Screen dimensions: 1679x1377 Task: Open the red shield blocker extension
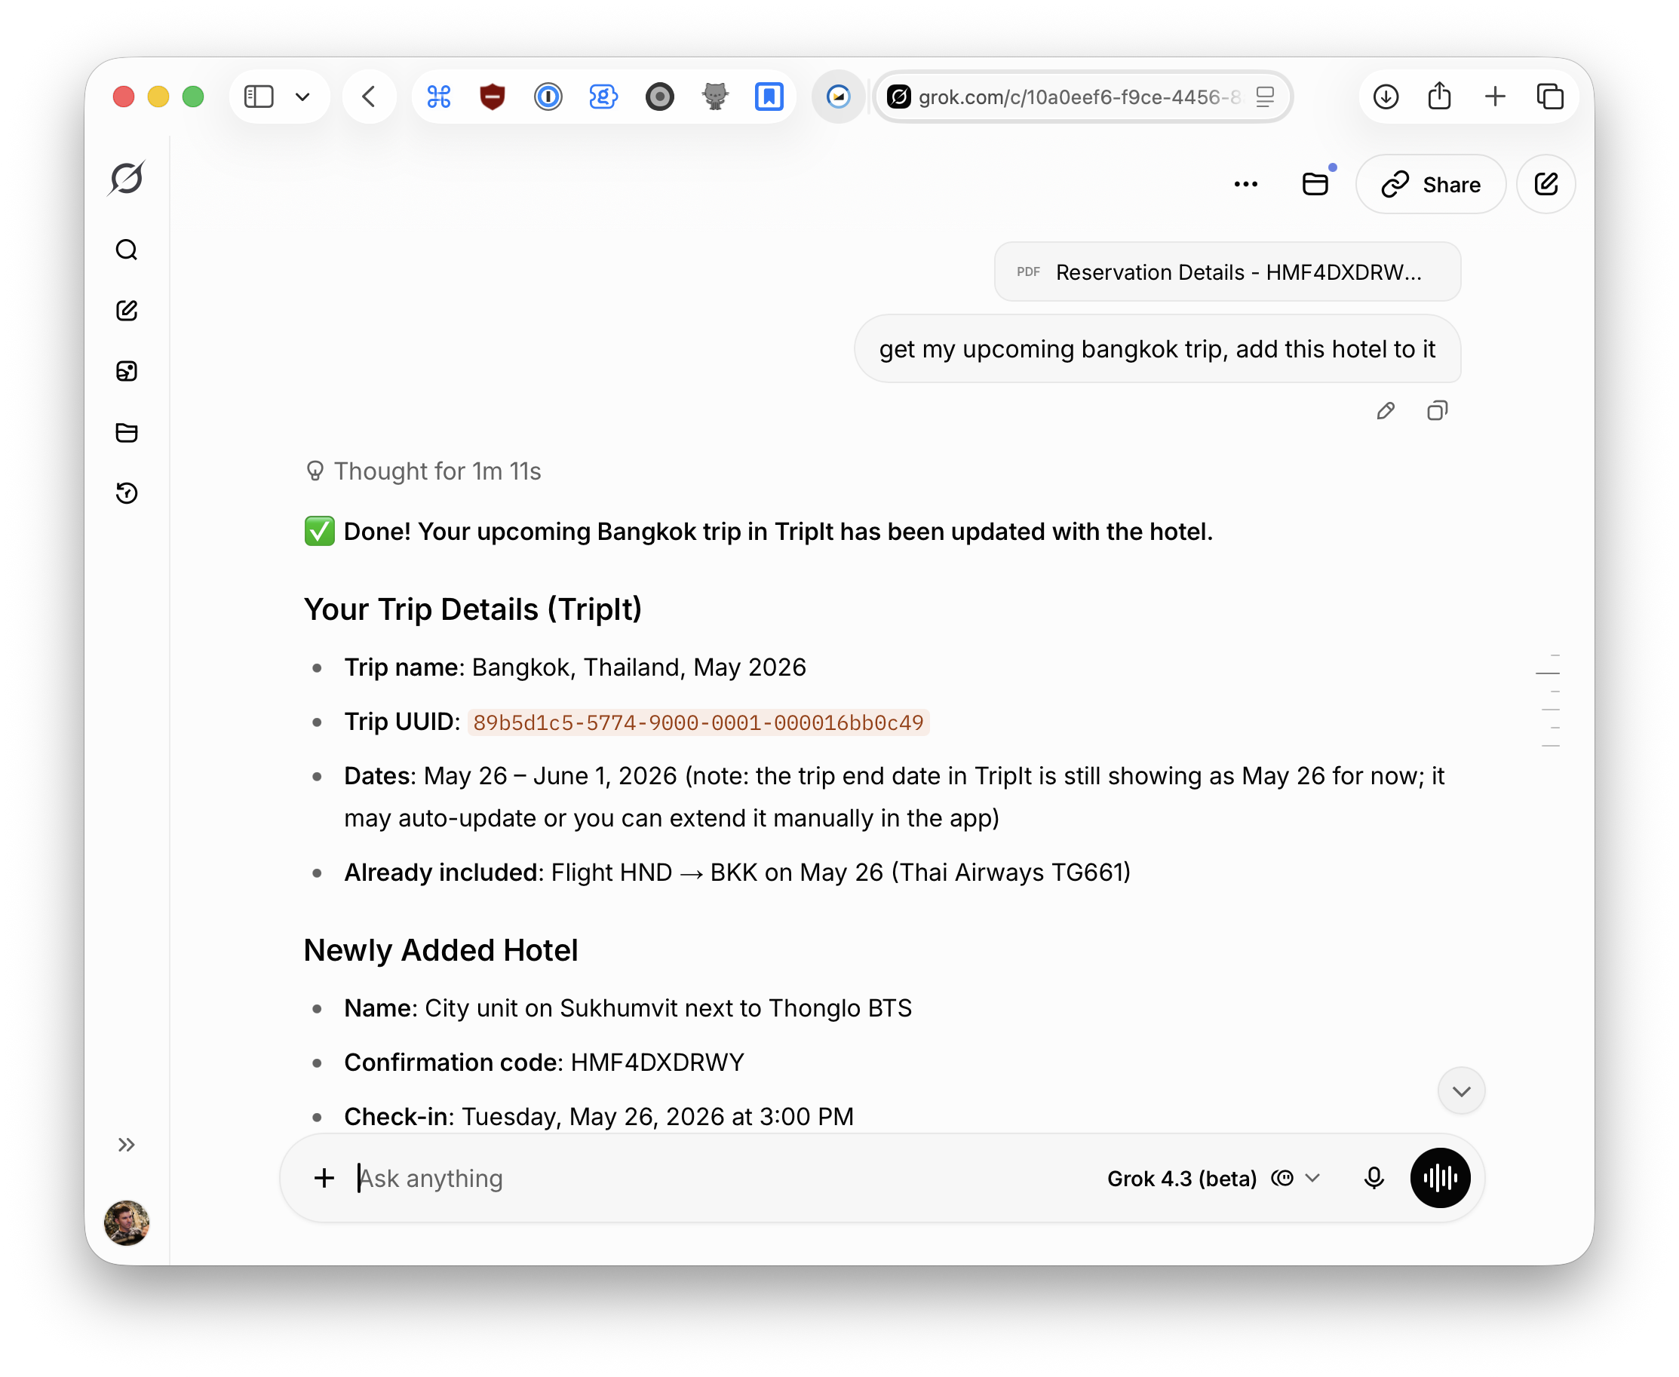pos(493,97)
